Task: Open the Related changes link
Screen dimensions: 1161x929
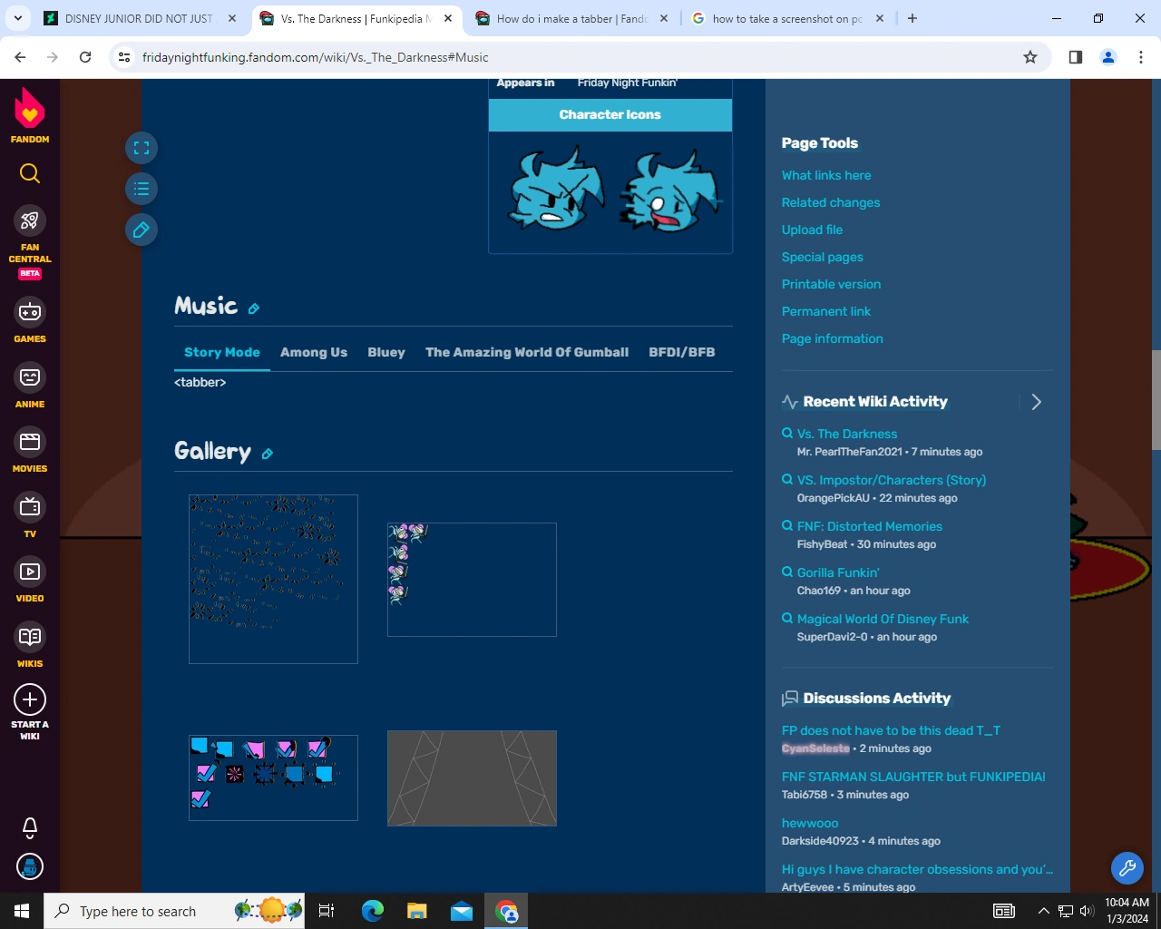Action: coord(831,202)
